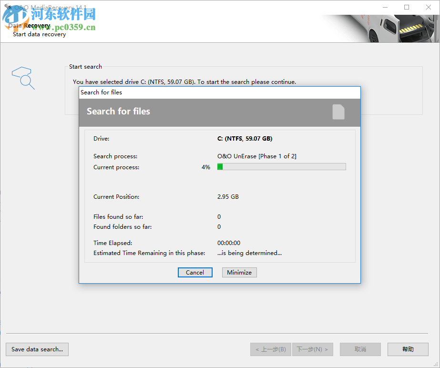
Task: Click 'Start data recovery' subtitle
Action: (39, 34)
